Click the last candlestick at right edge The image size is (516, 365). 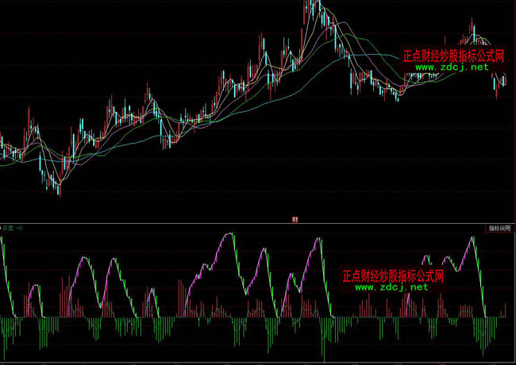(504, 79)
